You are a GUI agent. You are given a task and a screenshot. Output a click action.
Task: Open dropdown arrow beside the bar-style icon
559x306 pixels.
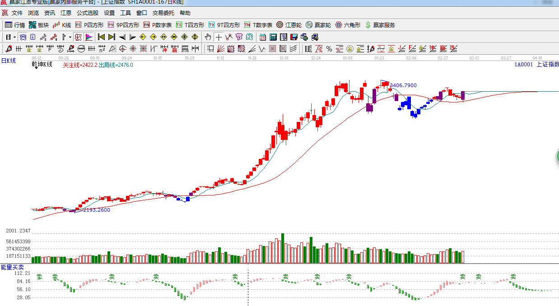pos(70,37)
